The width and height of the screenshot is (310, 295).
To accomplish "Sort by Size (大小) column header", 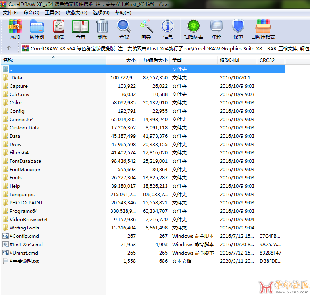I will 122,60.
